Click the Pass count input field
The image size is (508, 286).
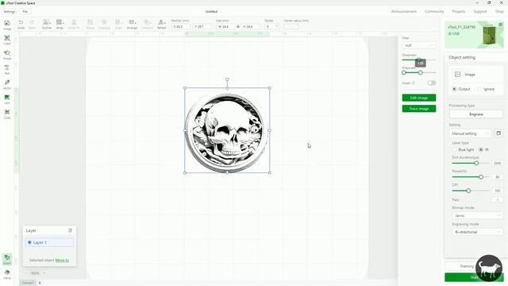tap(497, 199)
